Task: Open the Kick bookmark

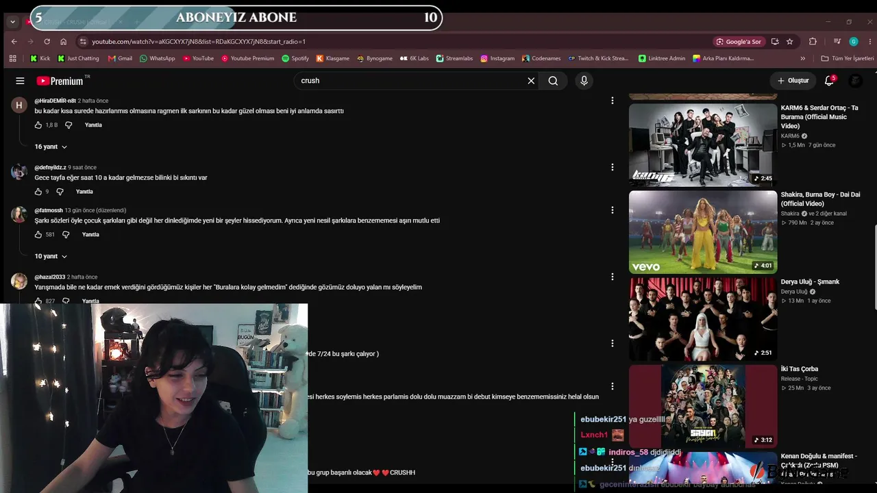Action: (40, 58)
